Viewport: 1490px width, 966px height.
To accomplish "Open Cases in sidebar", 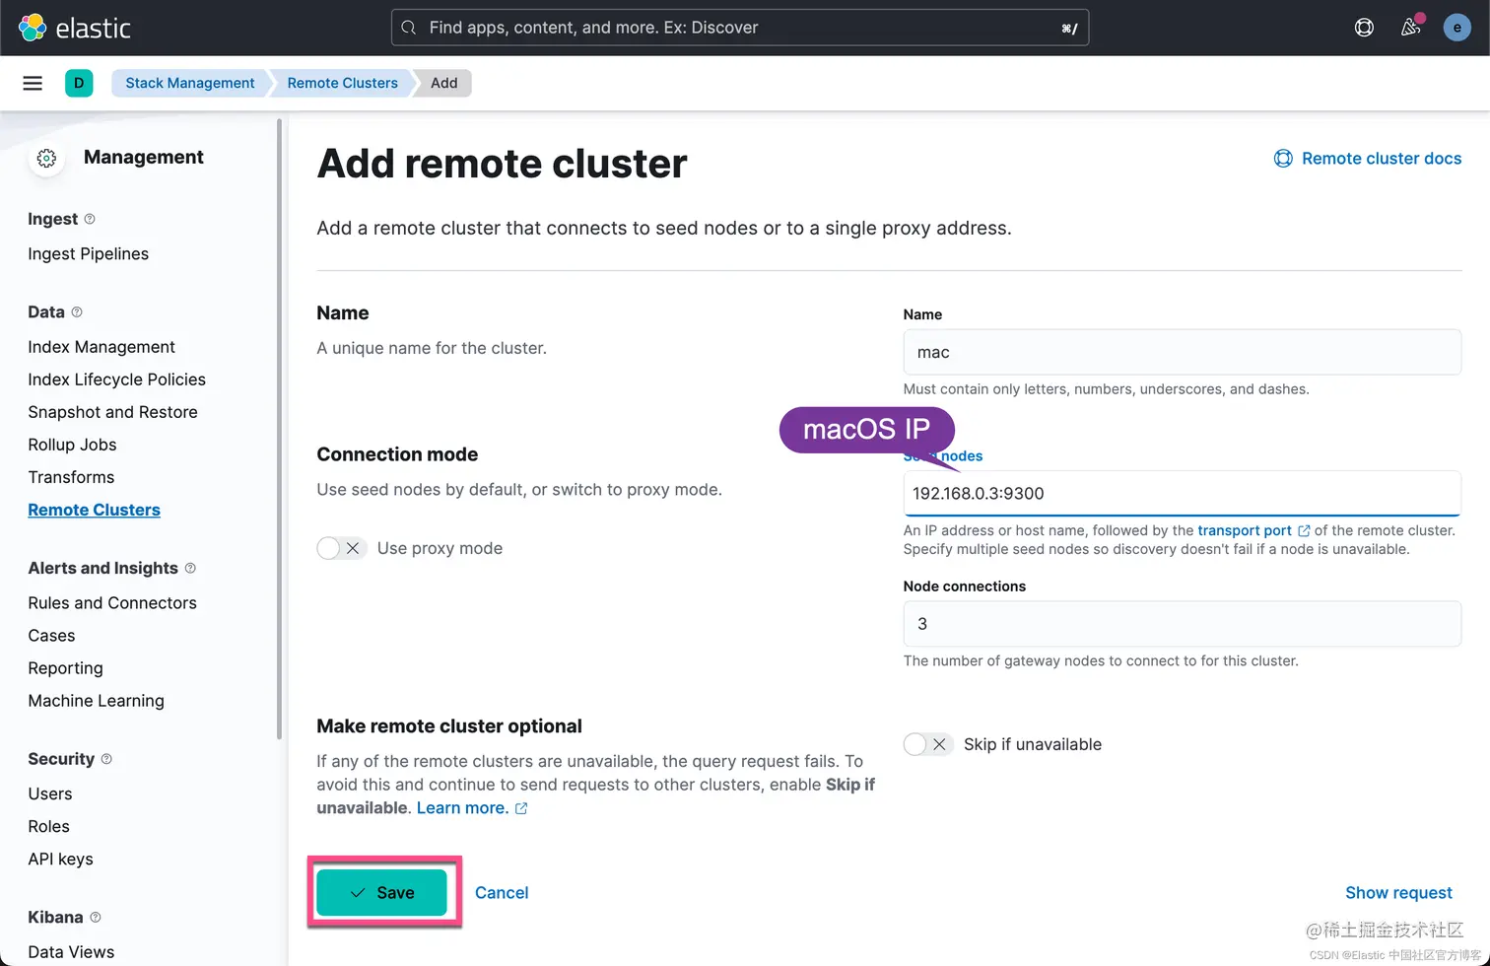I will point(51,636).
